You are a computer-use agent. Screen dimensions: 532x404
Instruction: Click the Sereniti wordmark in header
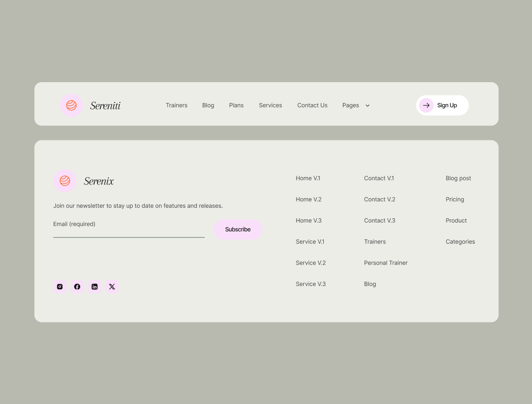coord(105,106)
